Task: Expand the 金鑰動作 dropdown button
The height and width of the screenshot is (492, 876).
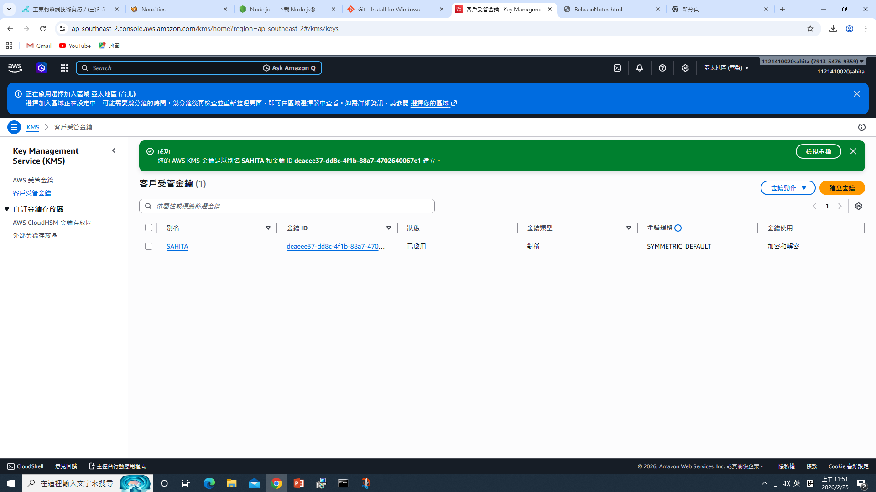Action: point(787,188)
